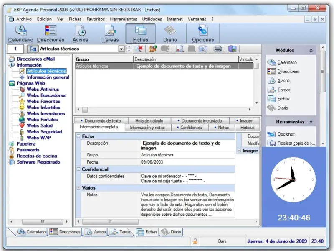Select Webs Buscadores tree item
The image size is (334, 251).
46,95
